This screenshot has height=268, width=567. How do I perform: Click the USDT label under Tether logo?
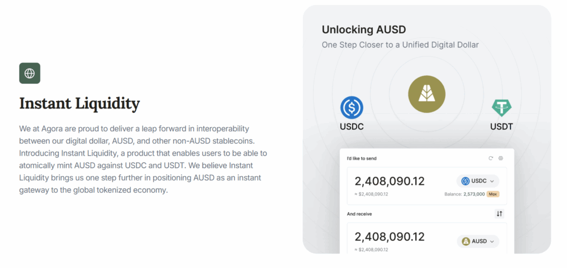[x=502, y=127]
